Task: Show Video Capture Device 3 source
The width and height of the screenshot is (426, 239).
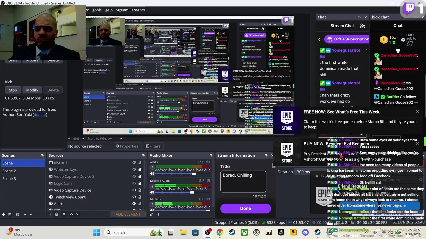Action: point(134,176)
